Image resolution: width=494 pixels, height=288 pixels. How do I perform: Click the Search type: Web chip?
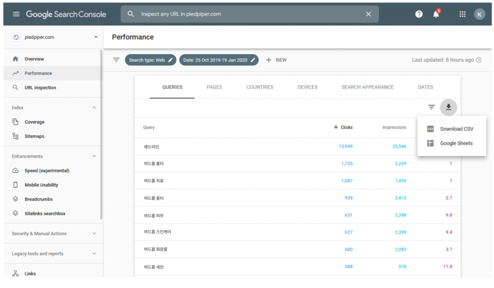click(151, 60)
